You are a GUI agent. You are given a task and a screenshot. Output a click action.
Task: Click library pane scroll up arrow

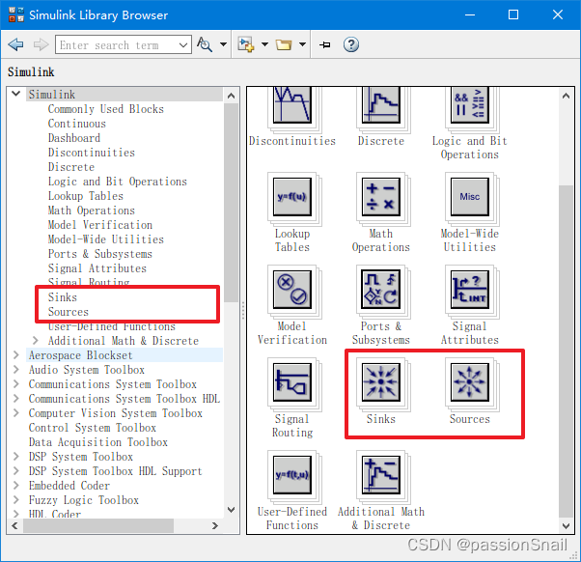[x=566, y=96]
